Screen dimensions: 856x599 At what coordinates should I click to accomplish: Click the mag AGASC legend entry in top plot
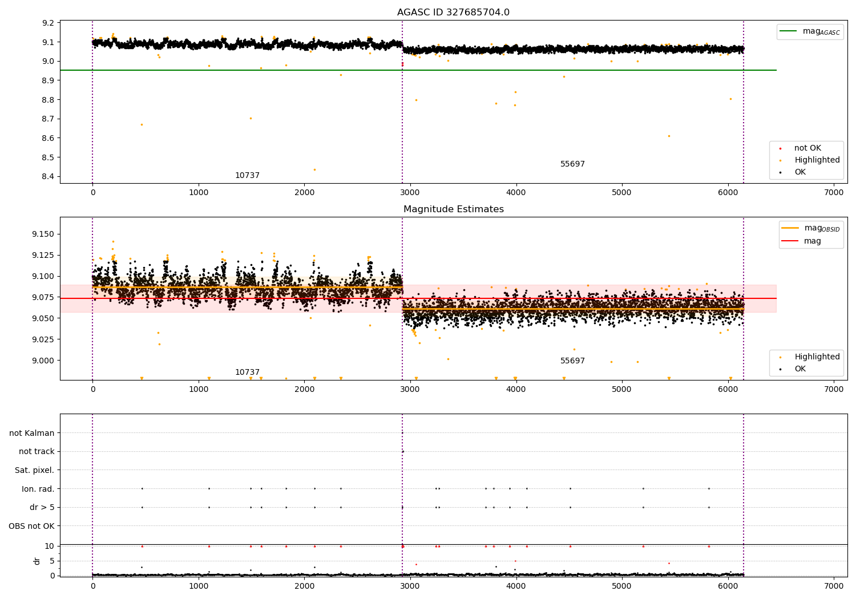pos(810,31)
